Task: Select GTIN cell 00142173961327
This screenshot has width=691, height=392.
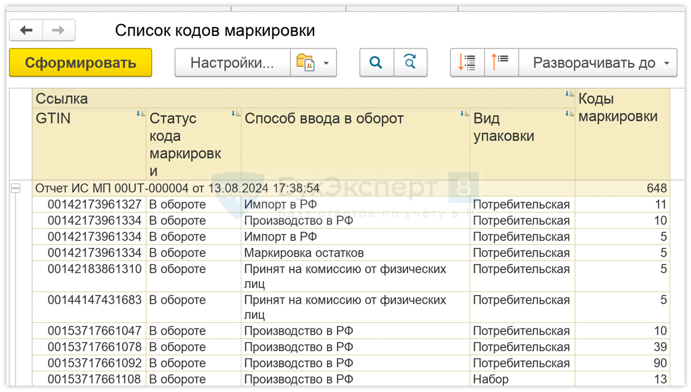Action: click(x=94, y=204)
